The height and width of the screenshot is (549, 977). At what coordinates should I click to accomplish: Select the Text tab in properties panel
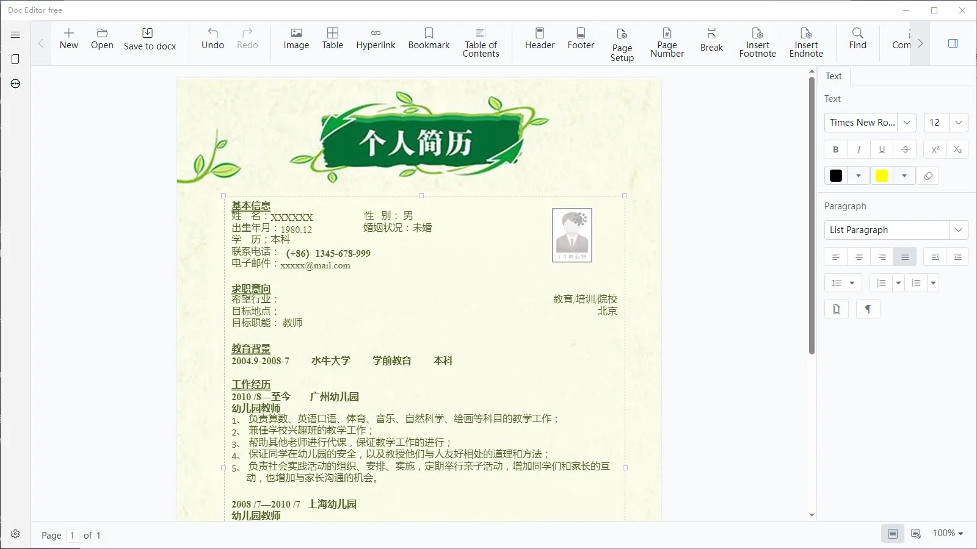pos(834,76)
